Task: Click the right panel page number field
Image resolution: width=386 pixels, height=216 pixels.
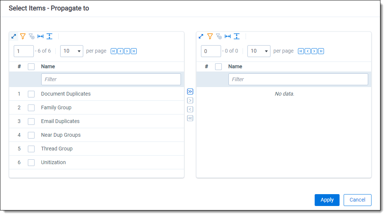Action: (211, 51)
